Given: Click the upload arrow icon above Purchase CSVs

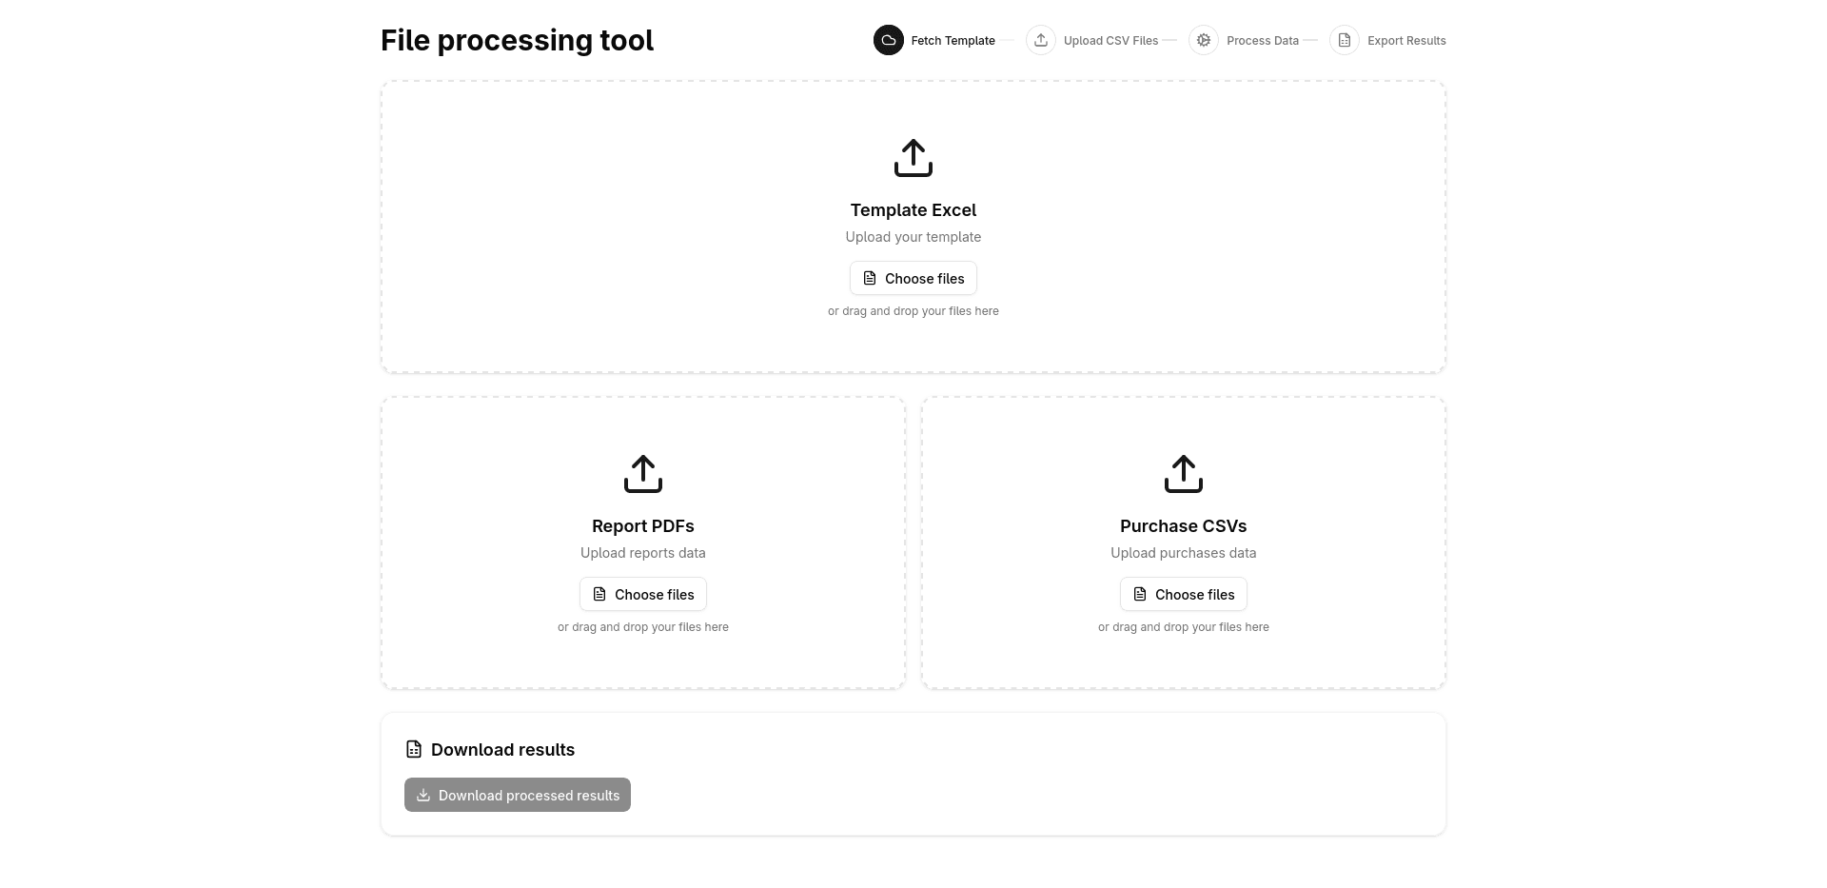Looking at the screenshot, I should [1184, 474].
